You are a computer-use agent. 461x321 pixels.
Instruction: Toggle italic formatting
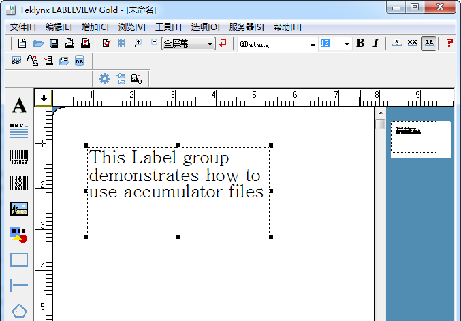pos(375,44)
